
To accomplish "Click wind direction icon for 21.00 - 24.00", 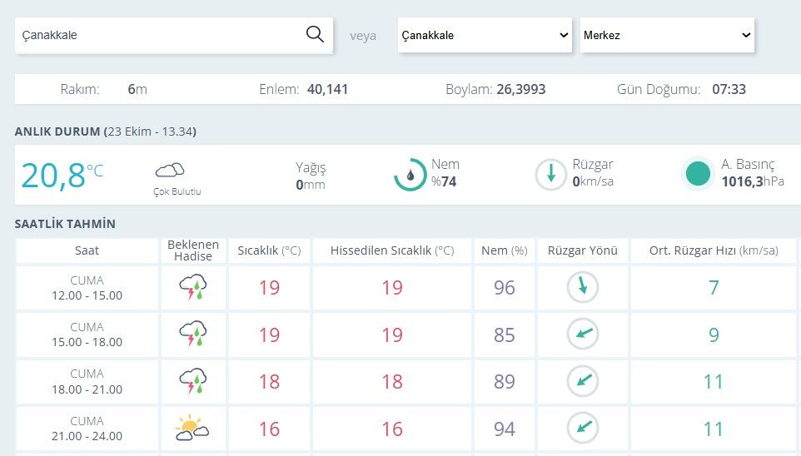I will click(x=582, y=428).
